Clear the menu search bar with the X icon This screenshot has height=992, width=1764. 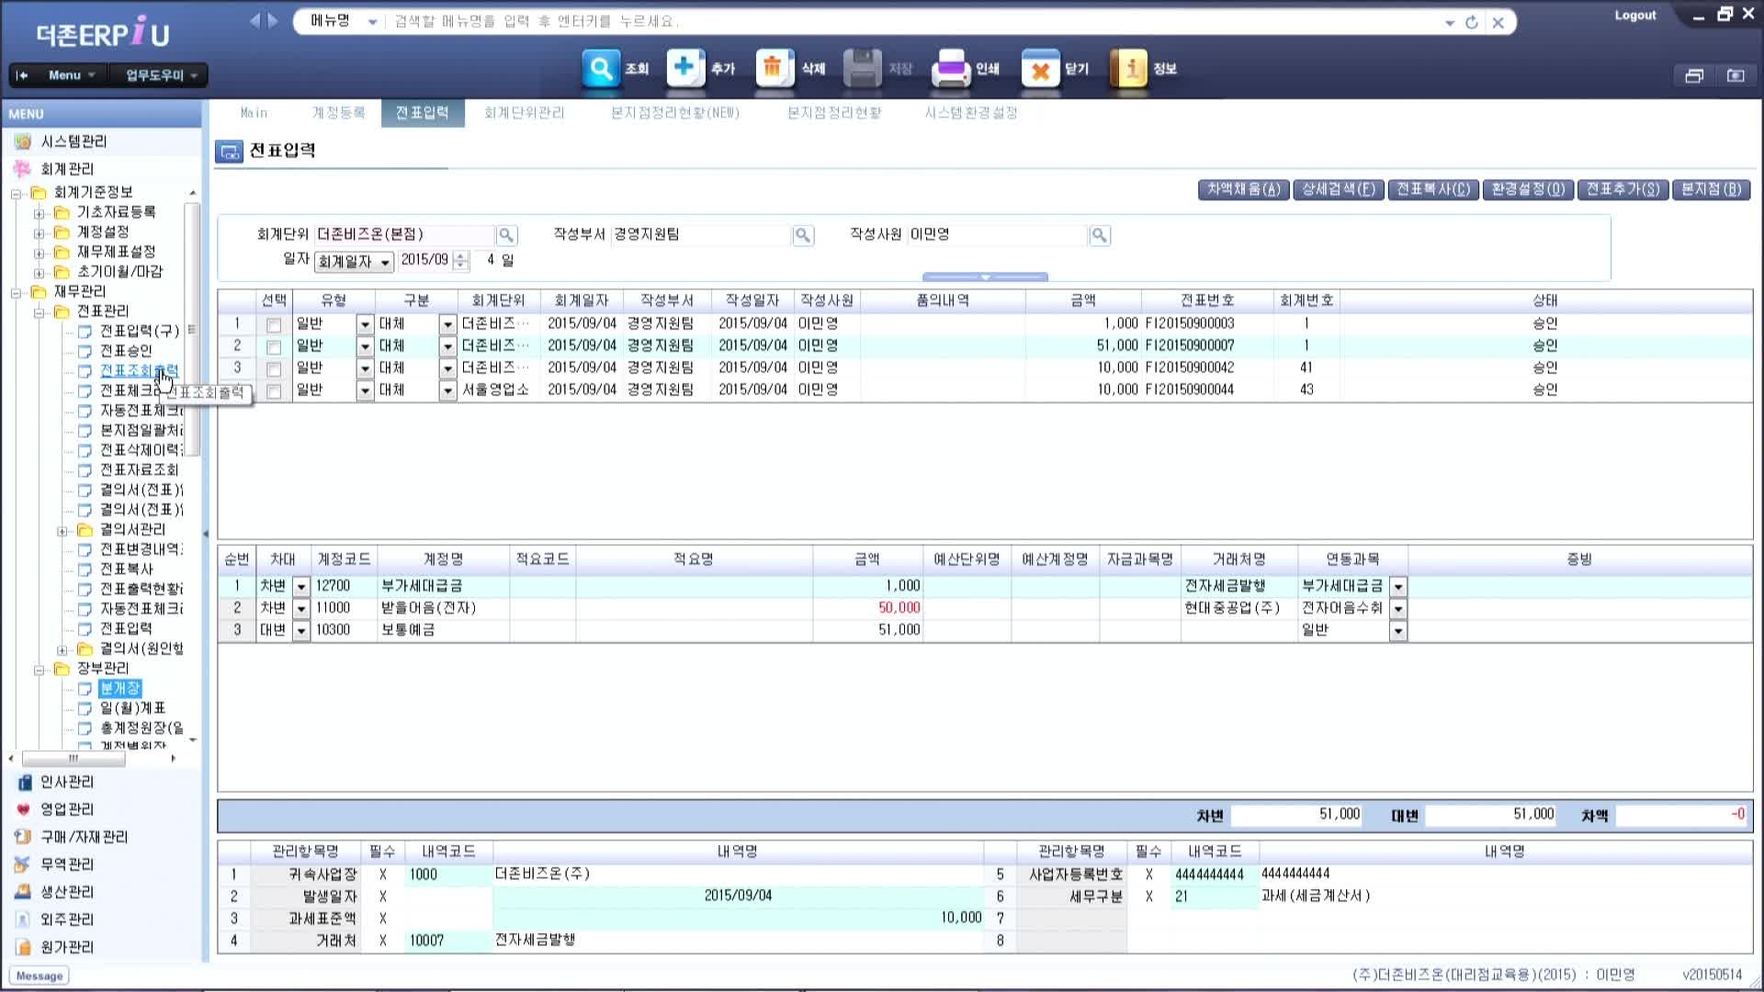click(1498, 22)
